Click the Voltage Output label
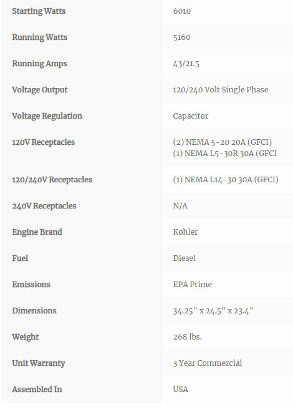 [x=40, y=90]
